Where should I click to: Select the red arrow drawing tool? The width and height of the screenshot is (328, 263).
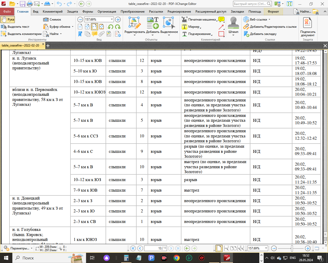(x=221, y=27)
